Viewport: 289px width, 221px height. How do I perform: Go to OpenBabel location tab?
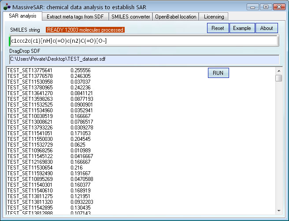pyautogui.click(x=175, y=16)
